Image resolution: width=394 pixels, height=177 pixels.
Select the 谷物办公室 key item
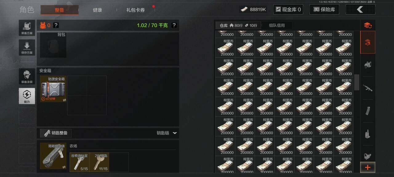pyautogui.click(x=79, y=162)
